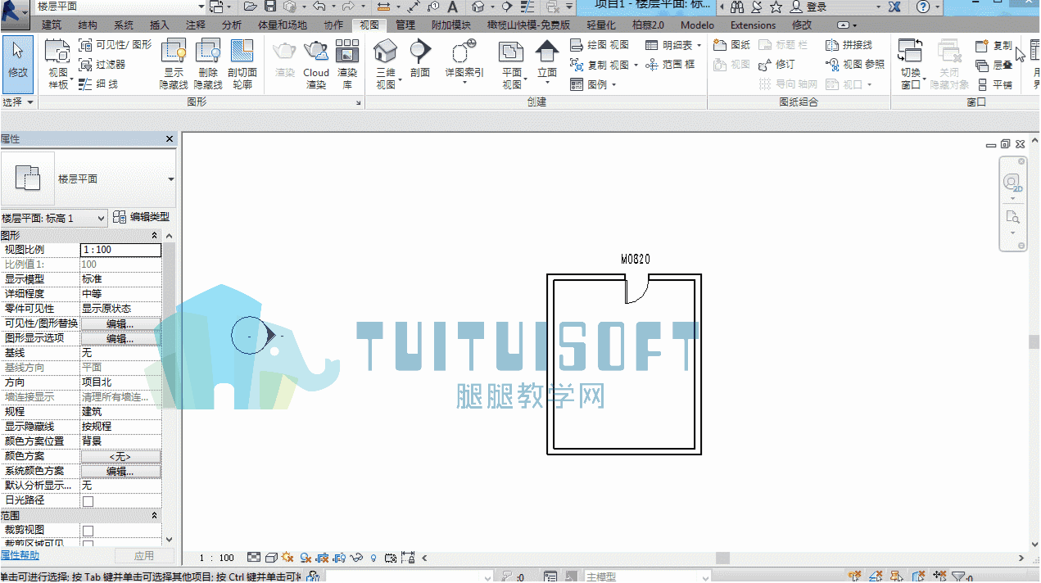Open Cloud 渲染 rendering
The width and height of the screenshot is (1041, 583).
pos(316,64)
